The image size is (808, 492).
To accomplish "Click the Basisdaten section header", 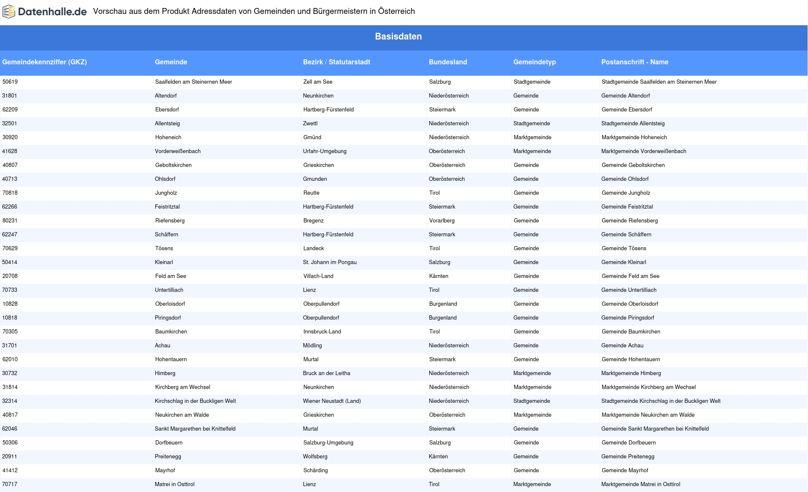I will point(399,37).
